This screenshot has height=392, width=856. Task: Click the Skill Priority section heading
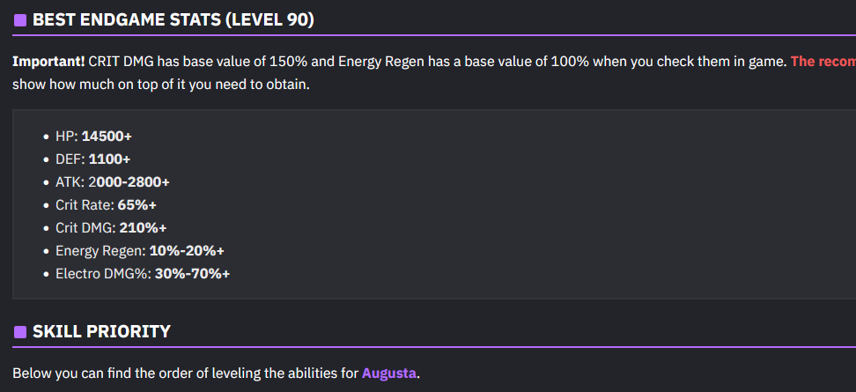[101, 332]
